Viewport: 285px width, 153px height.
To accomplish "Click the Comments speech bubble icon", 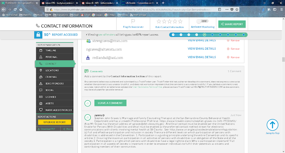I will [x=86, y=71].
